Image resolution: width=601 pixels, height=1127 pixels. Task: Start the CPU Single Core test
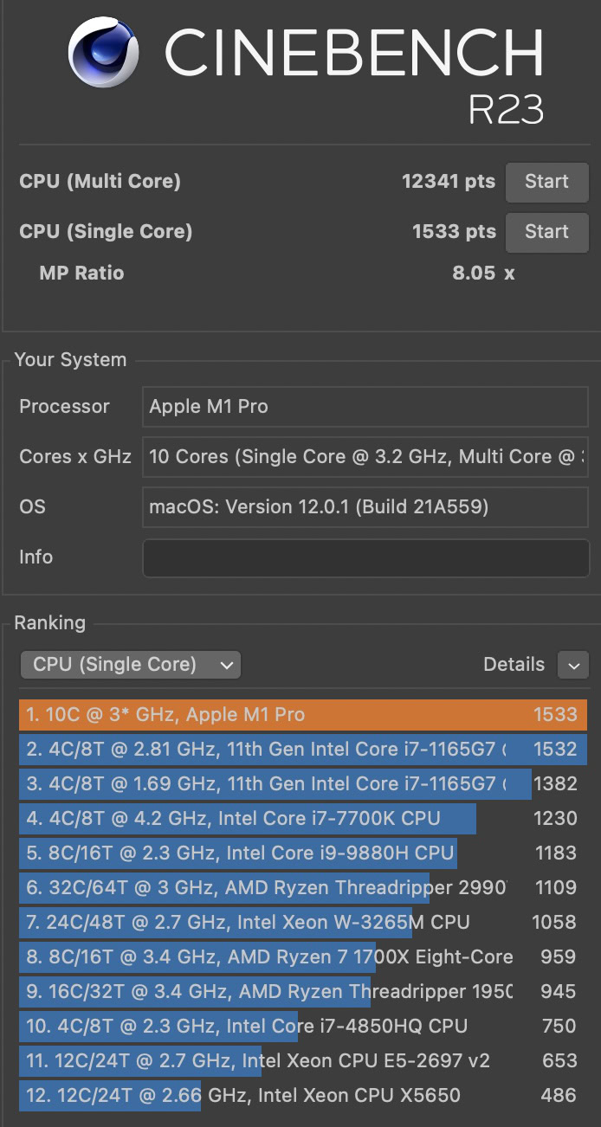pyautogui.click(x=546, y=232)
